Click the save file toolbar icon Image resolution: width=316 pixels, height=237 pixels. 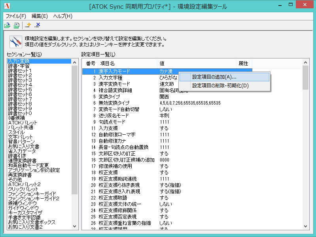coord(17,25)
